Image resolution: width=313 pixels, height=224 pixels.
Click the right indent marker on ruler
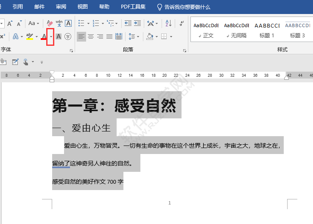pos(286,78)
